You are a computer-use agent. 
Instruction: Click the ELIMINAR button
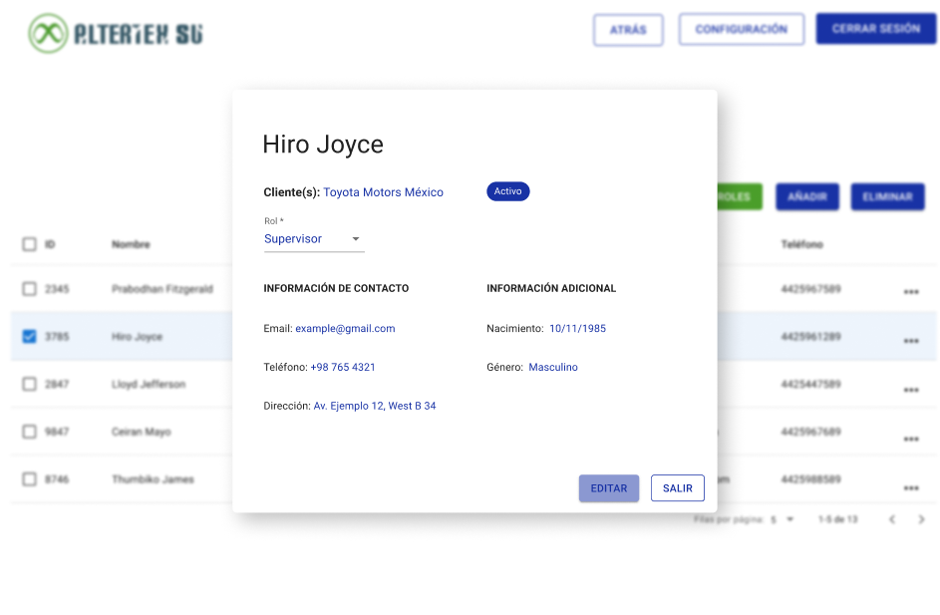point(887,196)
